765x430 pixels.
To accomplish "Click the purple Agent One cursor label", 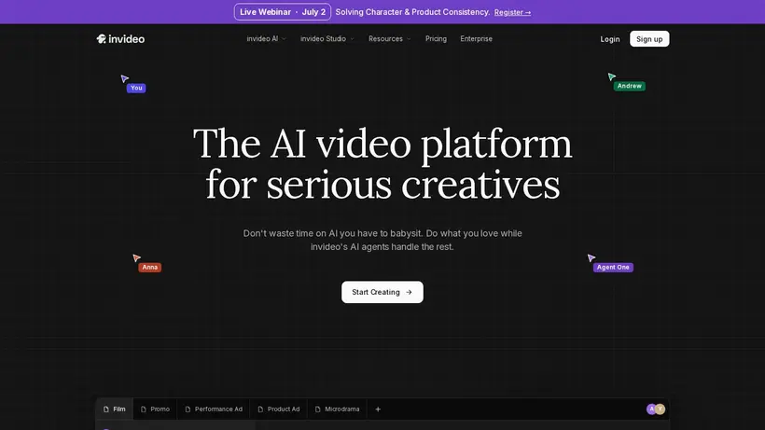I will pyautogui.click(x=613, y=267).
